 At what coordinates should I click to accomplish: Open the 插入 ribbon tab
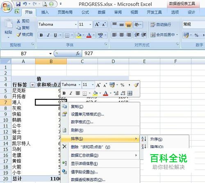click(x=45, y=12)
